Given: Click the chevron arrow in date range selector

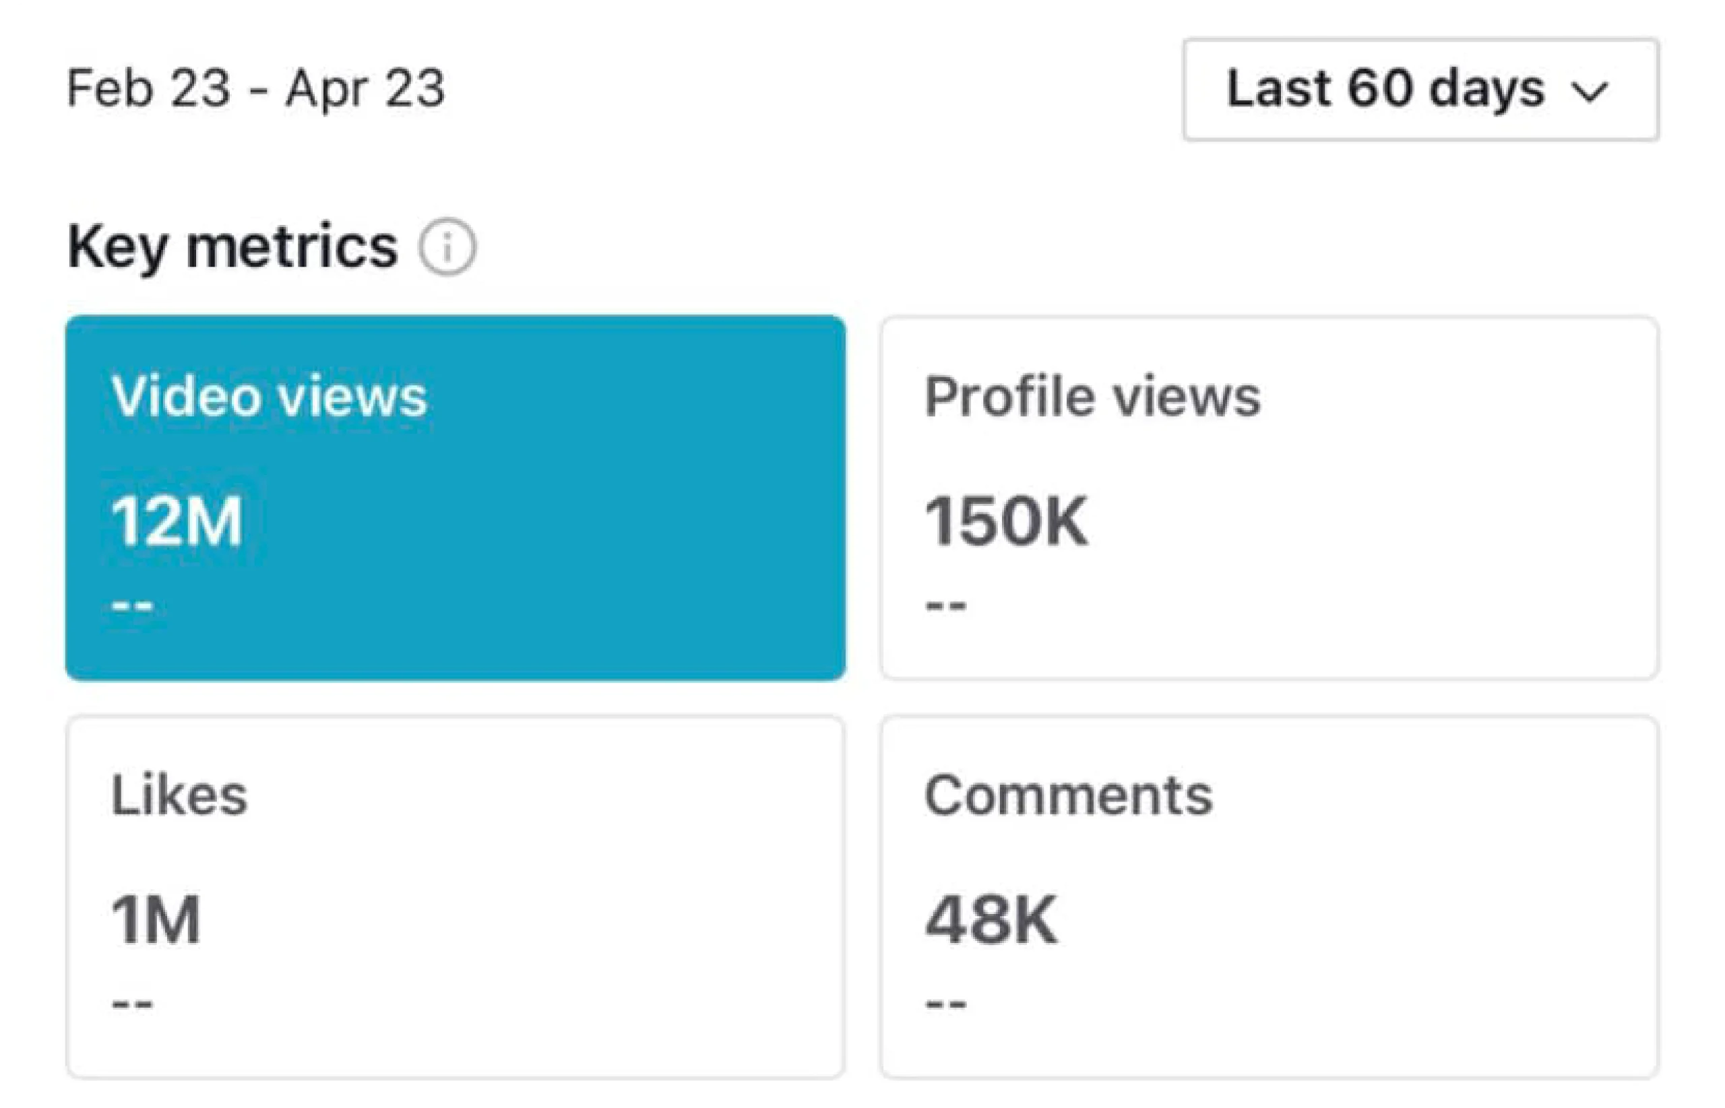Looking at the screenshot, I should click(x=1590, y=92).
